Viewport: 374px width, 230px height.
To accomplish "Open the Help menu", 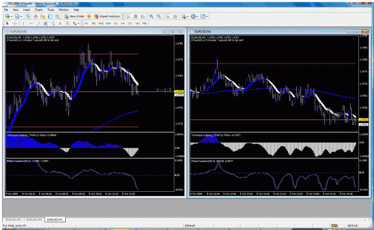I will point(76,10).
